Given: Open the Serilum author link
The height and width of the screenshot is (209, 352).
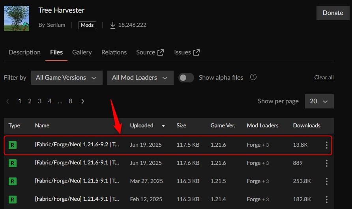Looking at the screenshot, I should point(56,25).
